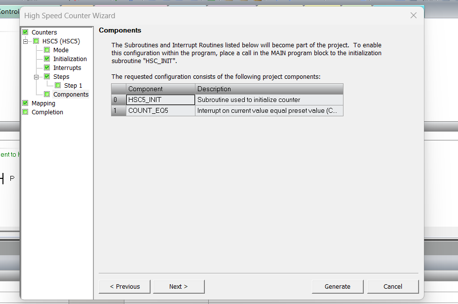
Task: Click the Description column header
Action: pos(269,89)
